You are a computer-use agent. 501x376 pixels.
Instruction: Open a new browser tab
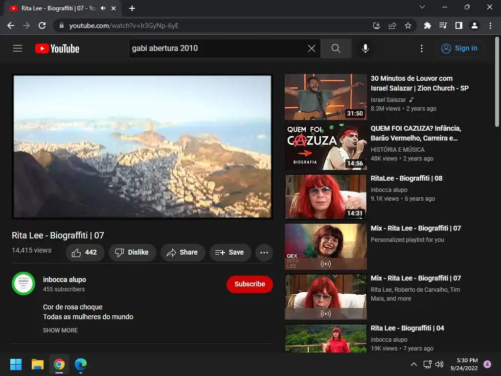[x=132, y=8]
